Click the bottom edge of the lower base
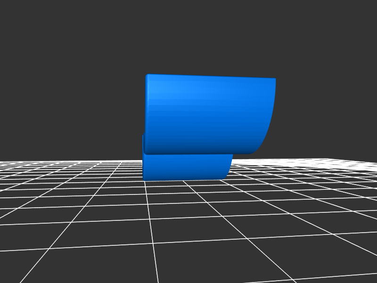The height and width of the screenshot is (283, 377). (x=184, y=179)
